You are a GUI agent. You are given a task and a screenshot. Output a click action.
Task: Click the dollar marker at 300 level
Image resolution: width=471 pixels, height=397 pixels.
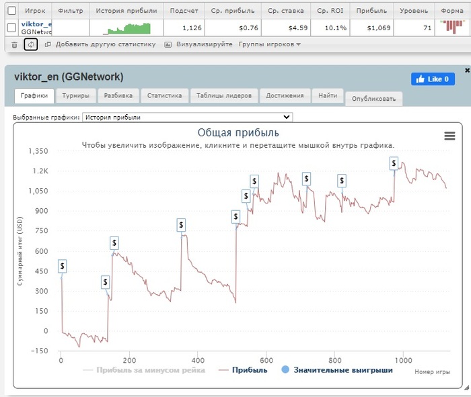[105, 282]
